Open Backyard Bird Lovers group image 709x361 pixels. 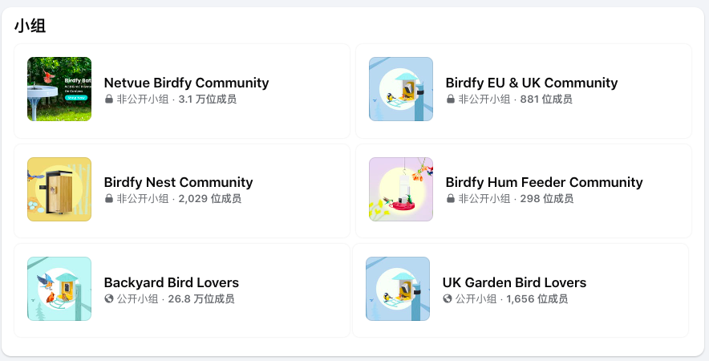pos(59,289)
